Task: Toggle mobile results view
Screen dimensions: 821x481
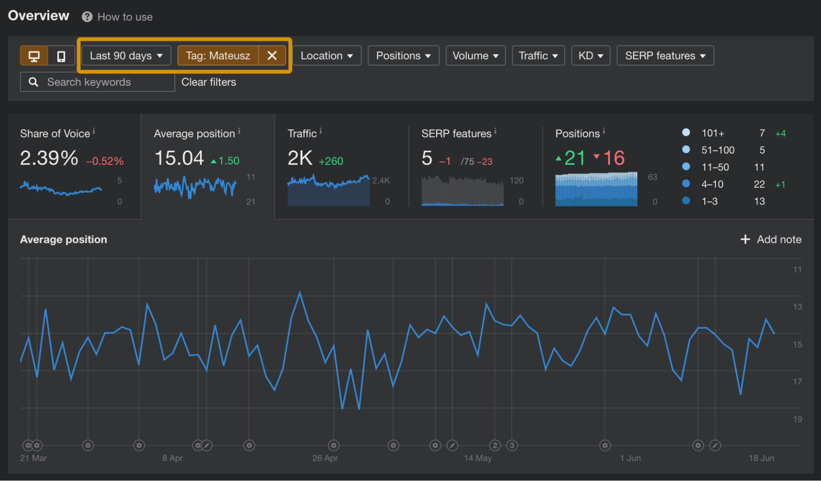Action: 61,55
